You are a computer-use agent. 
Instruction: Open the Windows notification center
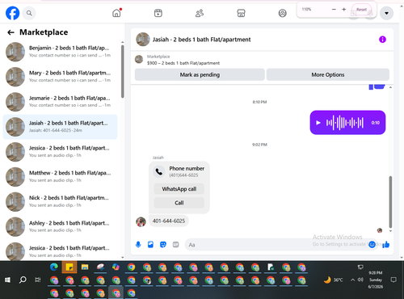click(x=393, y=280)
